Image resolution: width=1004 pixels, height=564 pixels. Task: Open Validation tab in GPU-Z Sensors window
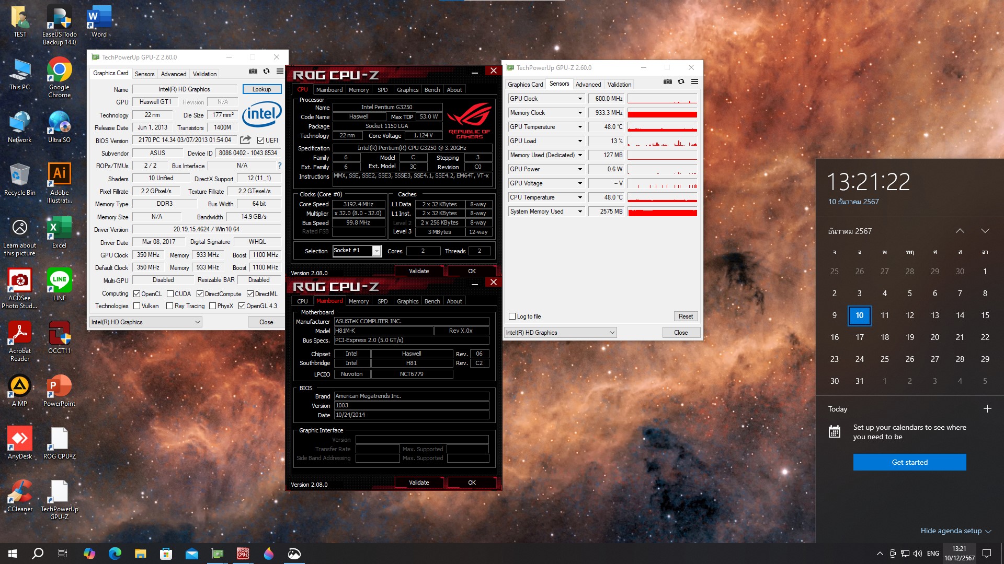tap(619, 85)
